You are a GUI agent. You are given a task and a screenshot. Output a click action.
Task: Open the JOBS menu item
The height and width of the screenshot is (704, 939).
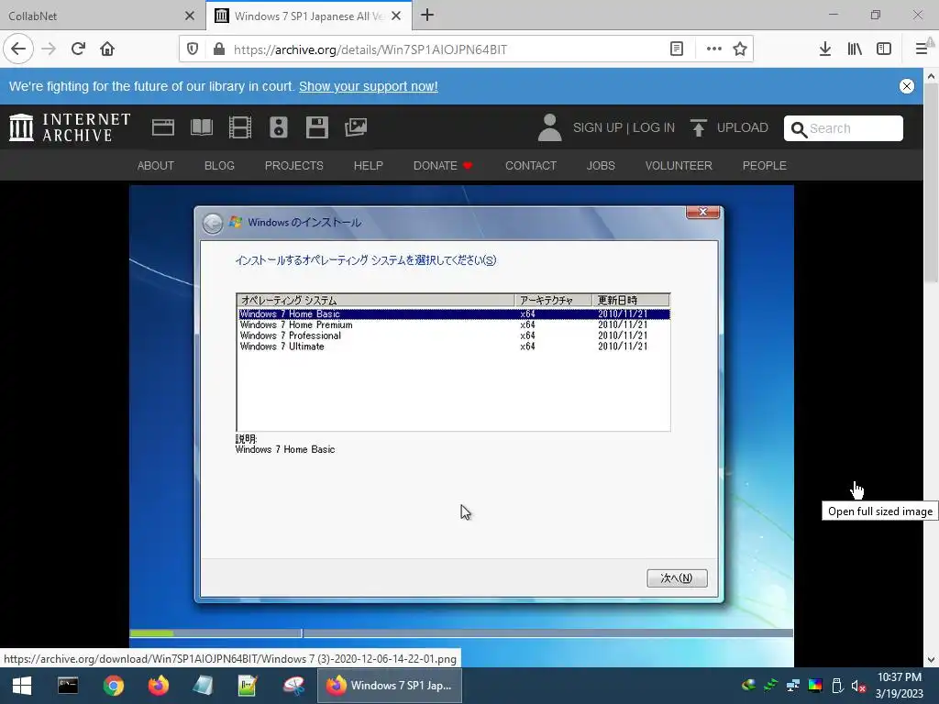coord(601,165)
